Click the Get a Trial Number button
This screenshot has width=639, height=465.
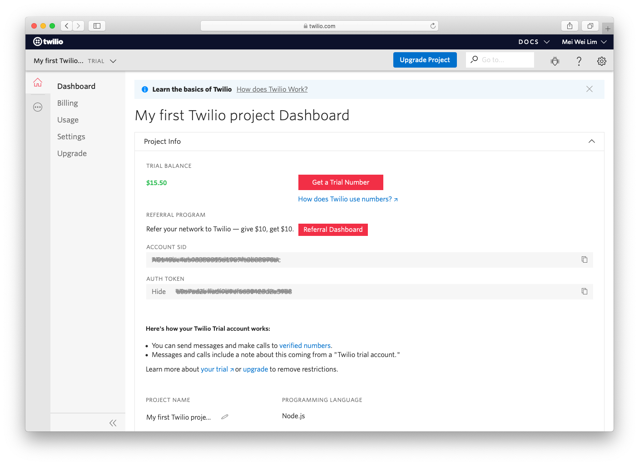coord(341,182)
